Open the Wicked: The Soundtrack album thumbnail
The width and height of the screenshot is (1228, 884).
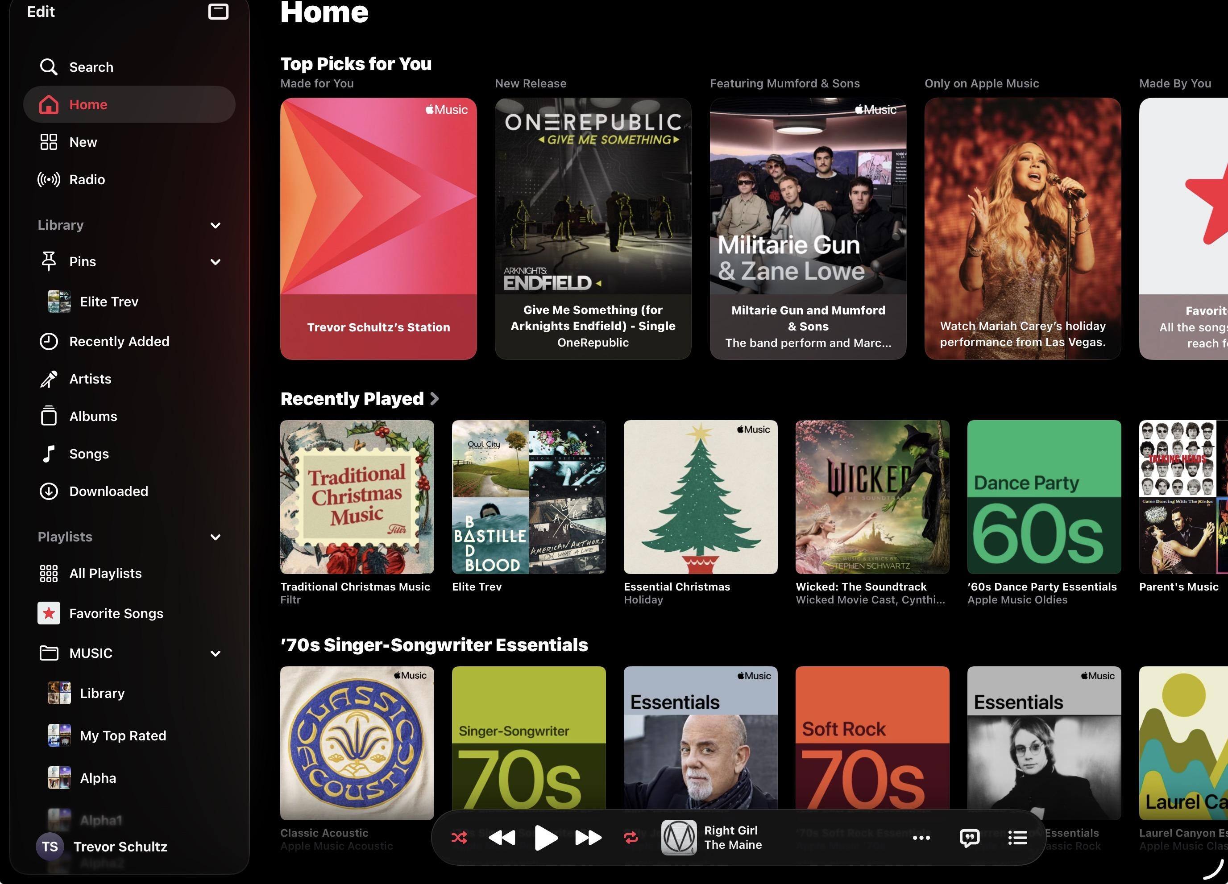tap(872, 497)
